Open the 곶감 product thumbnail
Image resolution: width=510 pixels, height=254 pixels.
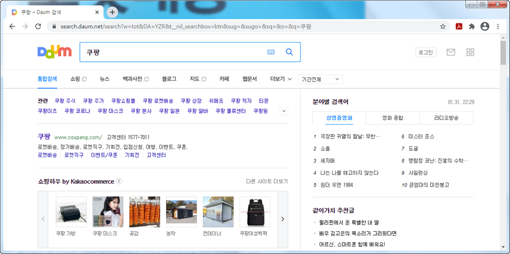click(x=144, y=211)
